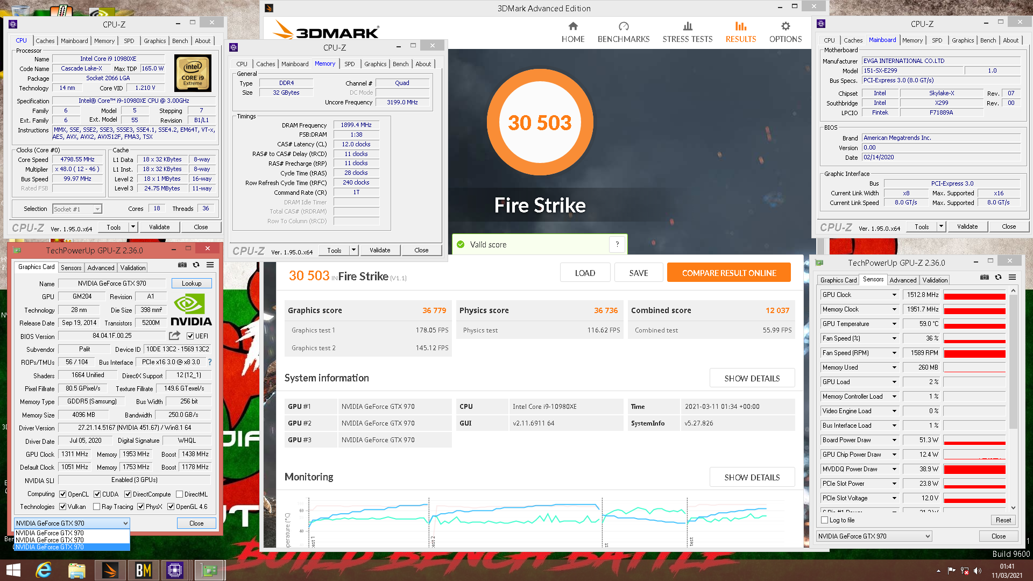Image resolution: width=1033 pixels, height=581 pixels.
Task: Select highlighted GTX 970 in open dropdown list
Action: tap(72, 547)
